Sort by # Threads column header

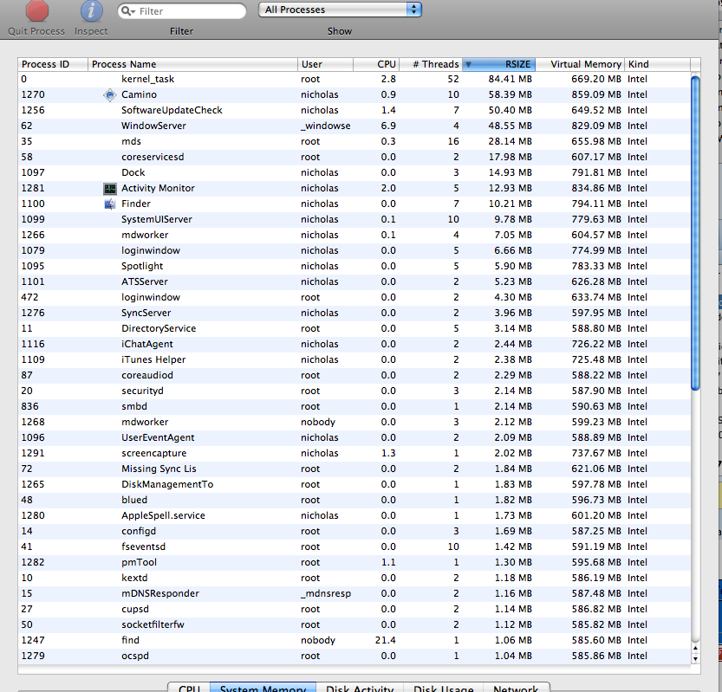pos(431,64)
